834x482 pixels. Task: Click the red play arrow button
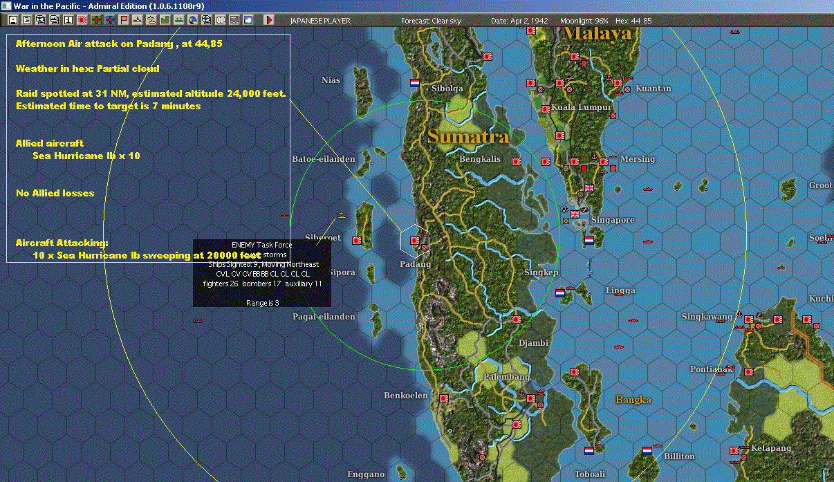269,20
